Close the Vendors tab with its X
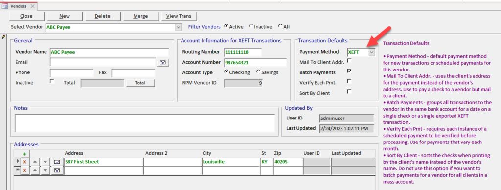Image resolution: width=501 pixels, height=190 pixels. coord(33,6)
